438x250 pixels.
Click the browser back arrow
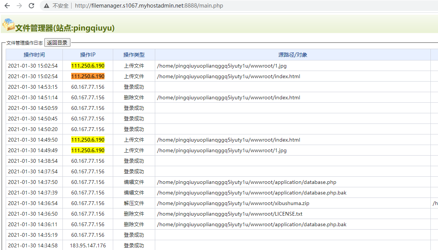(7, 6)
